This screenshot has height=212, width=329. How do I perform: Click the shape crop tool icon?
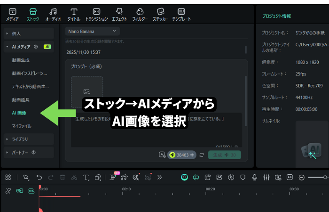click(98, 177)
